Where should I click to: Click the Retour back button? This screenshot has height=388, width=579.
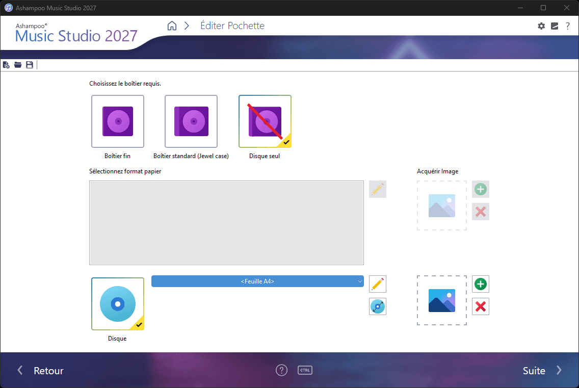pyautogui.click(x=41, y=371)
